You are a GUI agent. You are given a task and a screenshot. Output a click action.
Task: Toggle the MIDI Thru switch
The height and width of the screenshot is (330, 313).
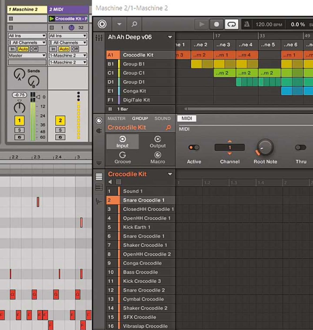tap(301, 147)
